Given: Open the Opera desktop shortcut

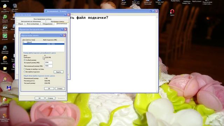Looking at the screenshot, I should tap(172, 12).
